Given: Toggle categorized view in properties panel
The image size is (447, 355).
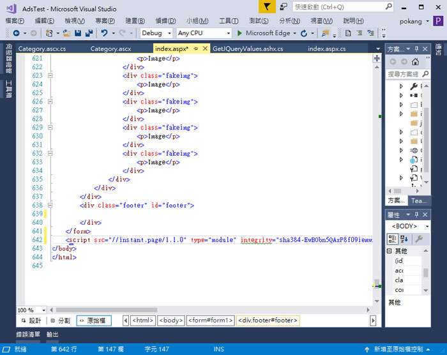Looking at the screenshot, I should click(392, 239).
